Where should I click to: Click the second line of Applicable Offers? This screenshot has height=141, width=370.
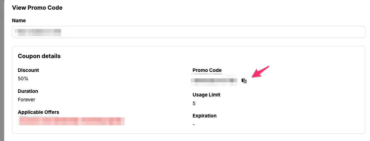[71, 123]
